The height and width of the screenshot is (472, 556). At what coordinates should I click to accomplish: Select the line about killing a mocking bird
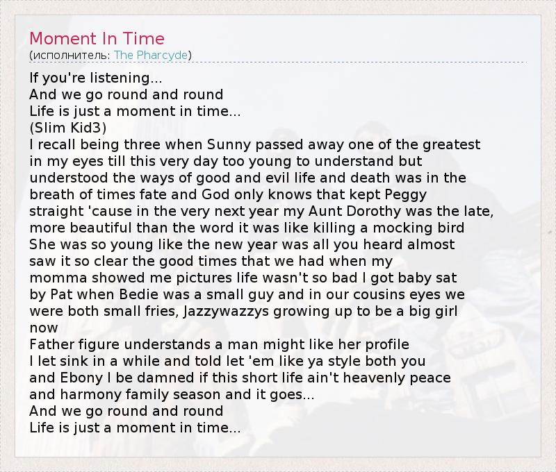pyautogui.click(x=247, y=228)
